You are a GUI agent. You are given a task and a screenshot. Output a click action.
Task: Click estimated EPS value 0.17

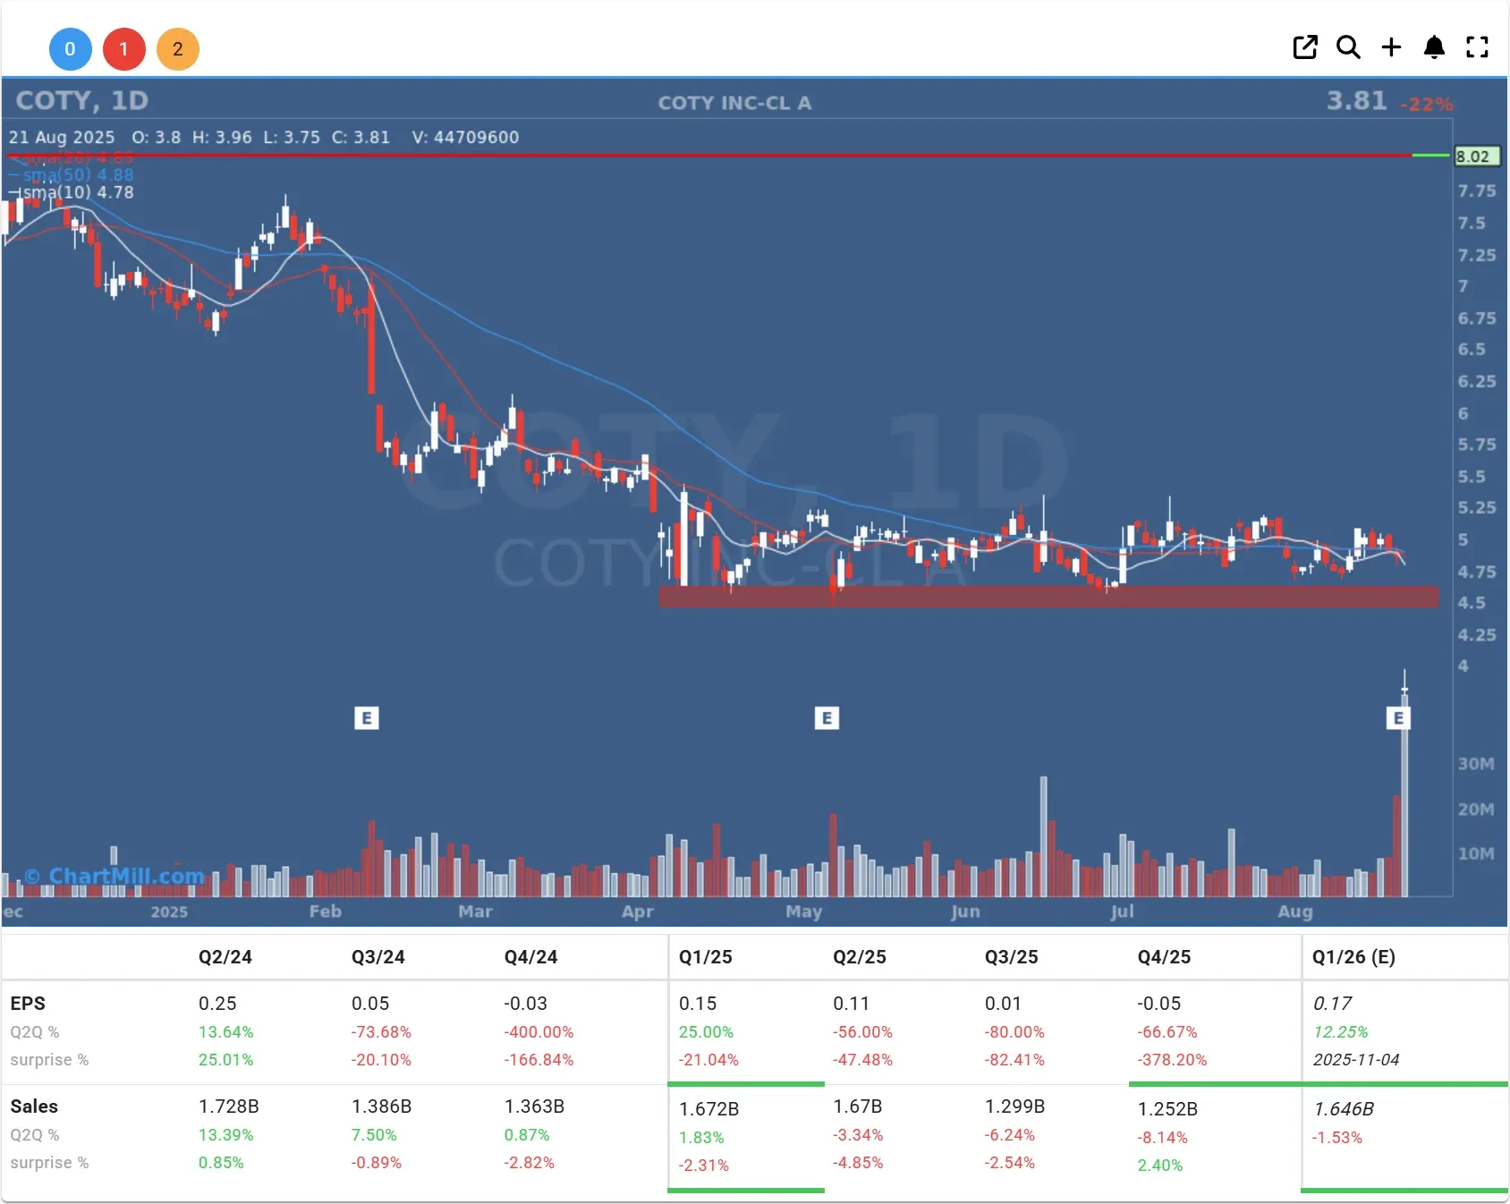point(1332,1004)
